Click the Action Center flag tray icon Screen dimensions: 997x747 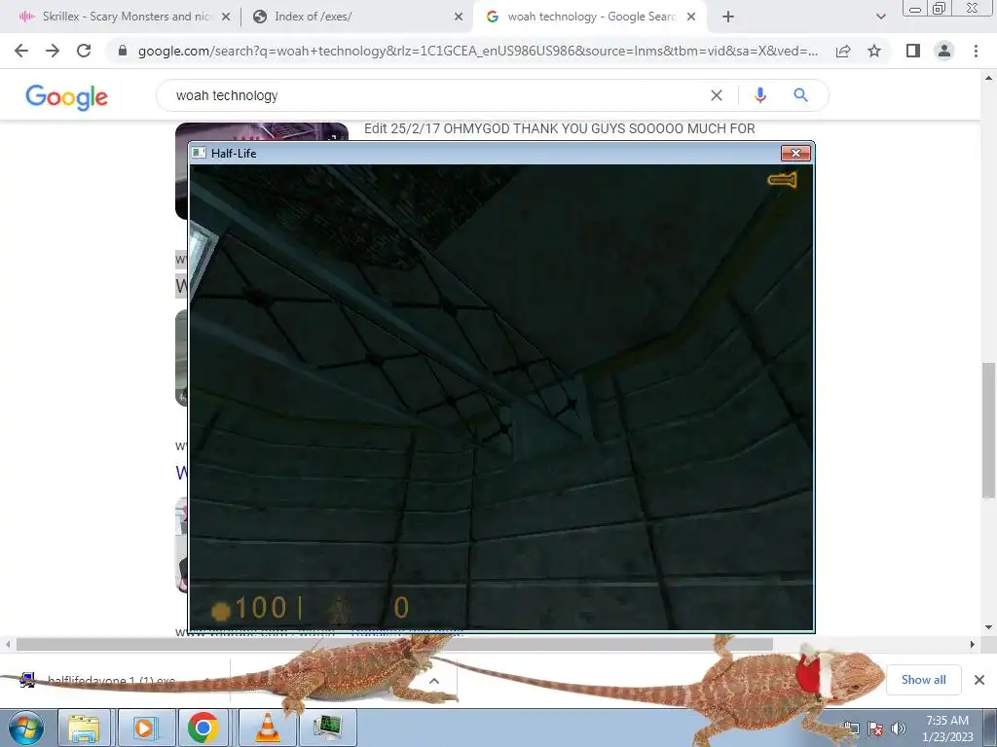click(875, 729)
